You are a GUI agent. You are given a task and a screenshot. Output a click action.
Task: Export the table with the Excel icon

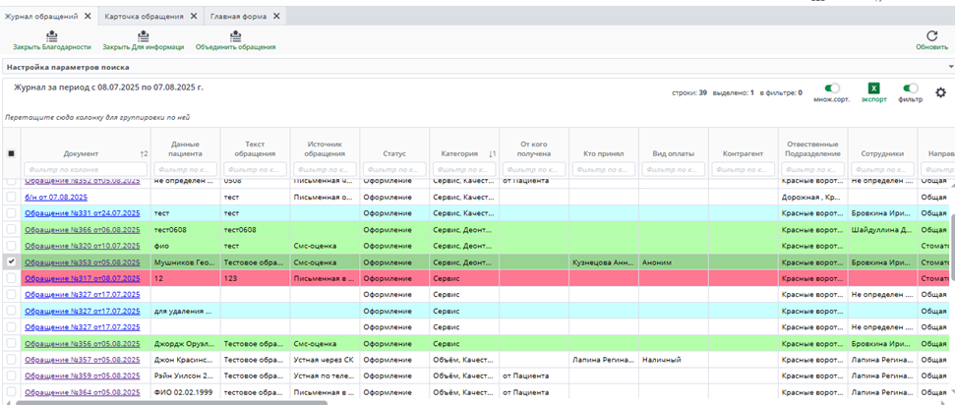(x=873, y=88)
